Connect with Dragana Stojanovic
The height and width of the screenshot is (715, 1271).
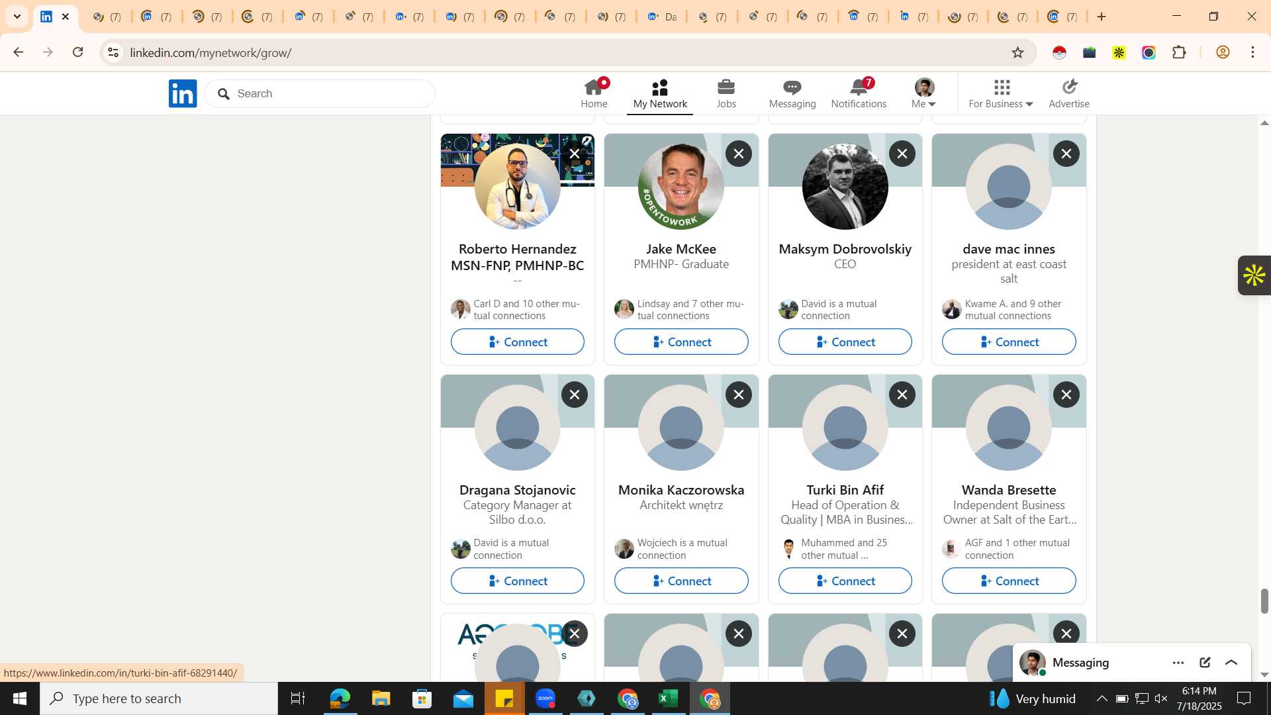tap(518, 581)
